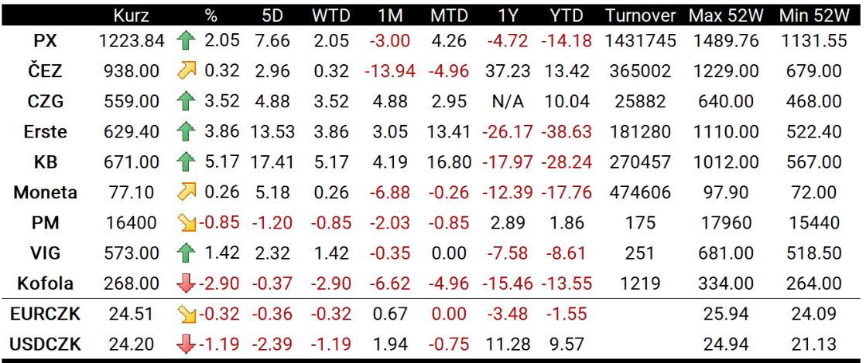Select the YTD column header
The height and width of the screenshot is (363, 866).
pos(567,15)
